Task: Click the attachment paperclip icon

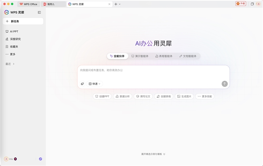Action: click(x=83, y=84)
